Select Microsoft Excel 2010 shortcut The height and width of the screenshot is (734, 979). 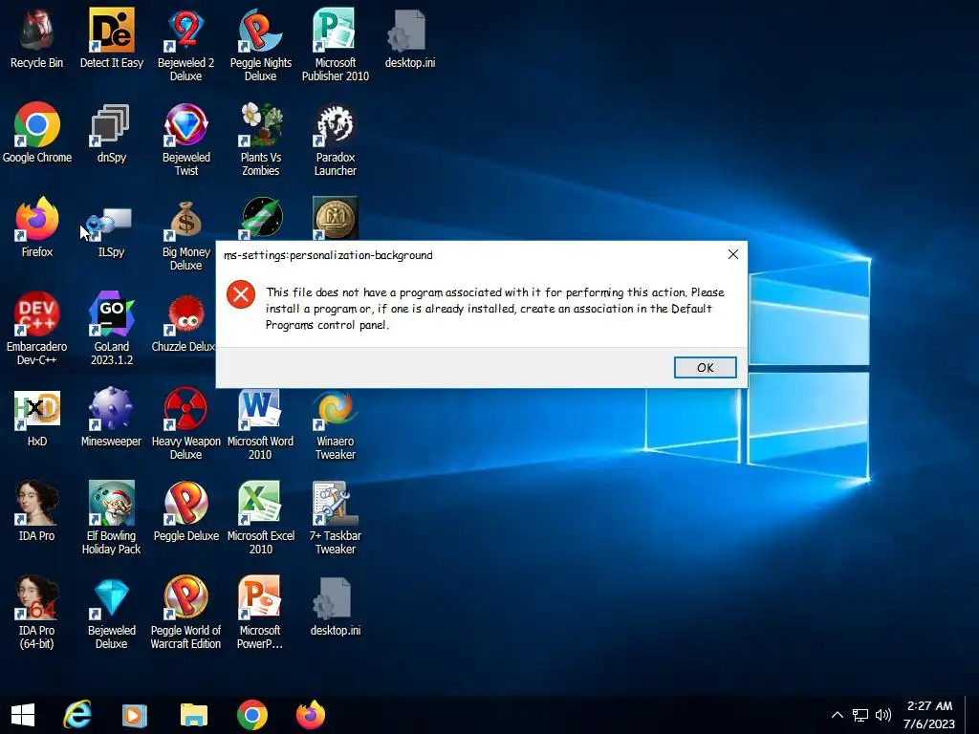point(260,518)
